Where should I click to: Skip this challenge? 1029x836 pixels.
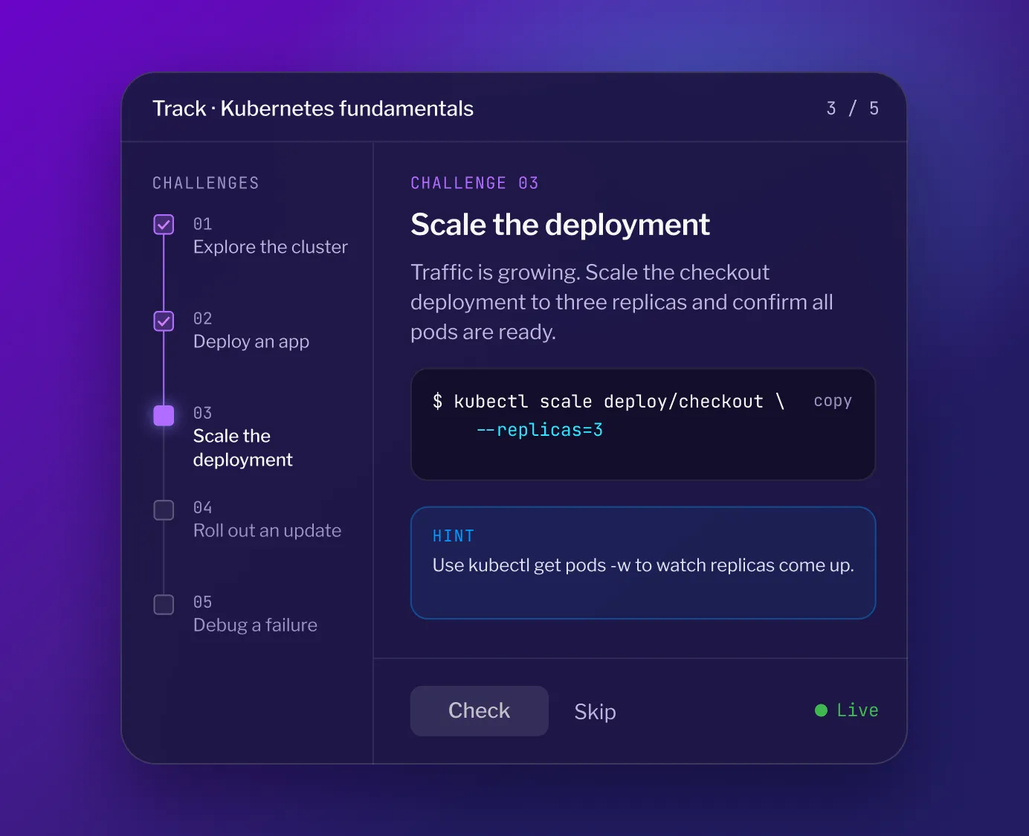click(595, 712)
